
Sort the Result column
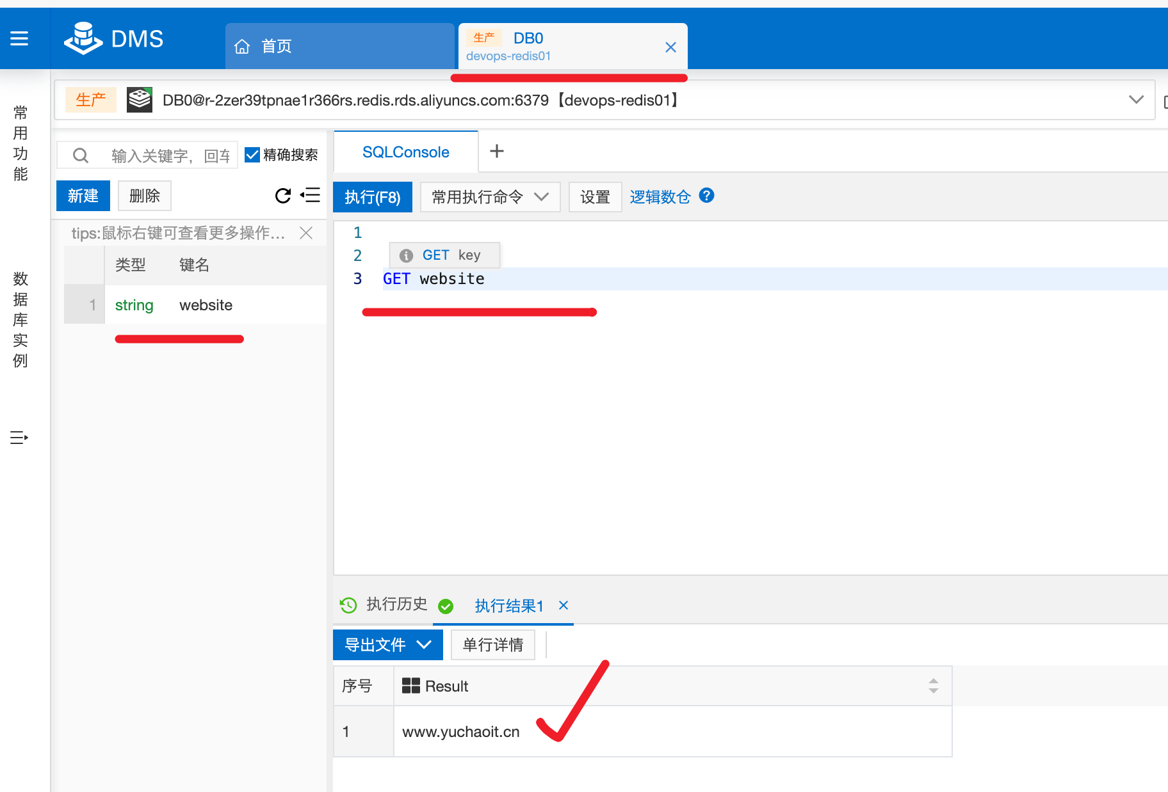(933, 686)
